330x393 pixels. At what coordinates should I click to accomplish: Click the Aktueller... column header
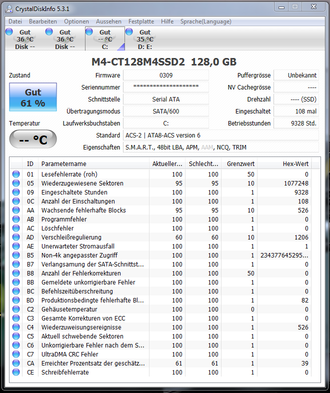(x=167, y=163)
